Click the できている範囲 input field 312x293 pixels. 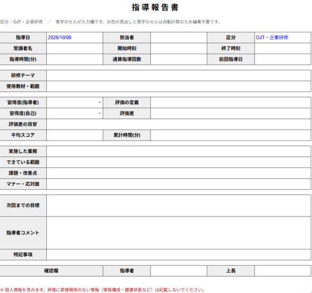[x=179, y=162]
